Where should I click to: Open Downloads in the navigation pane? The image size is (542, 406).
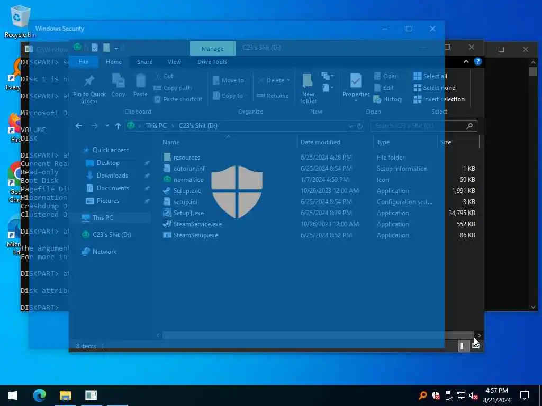pos(112,176)
